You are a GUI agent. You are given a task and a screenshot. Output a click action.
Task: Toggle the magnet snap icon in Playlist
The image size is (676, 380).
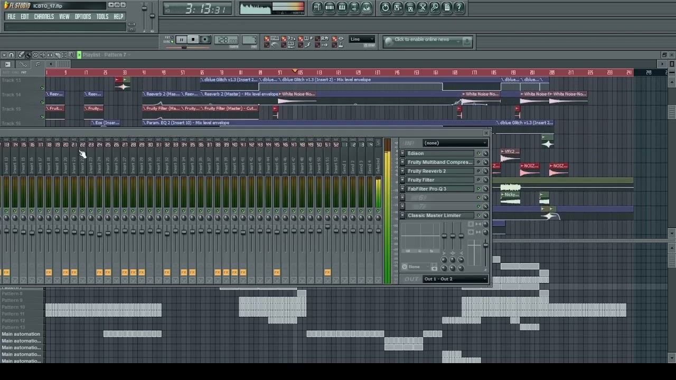(x=11, y=55)
